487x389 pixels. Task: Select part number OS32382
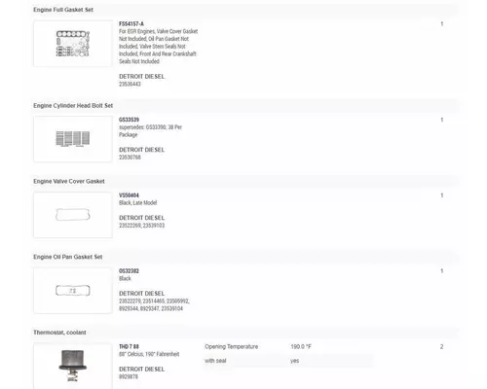pos(129,271)
